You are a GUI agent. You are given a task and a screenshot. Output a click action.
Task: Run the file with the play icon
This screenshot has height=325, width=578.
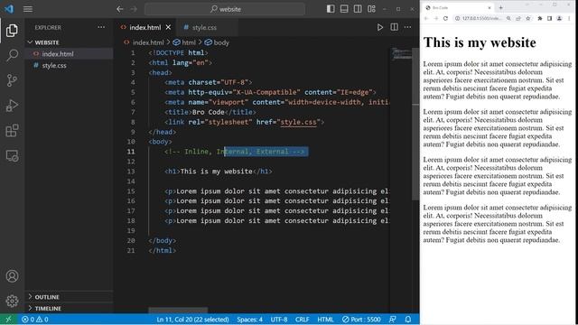(x=379, y=27)
